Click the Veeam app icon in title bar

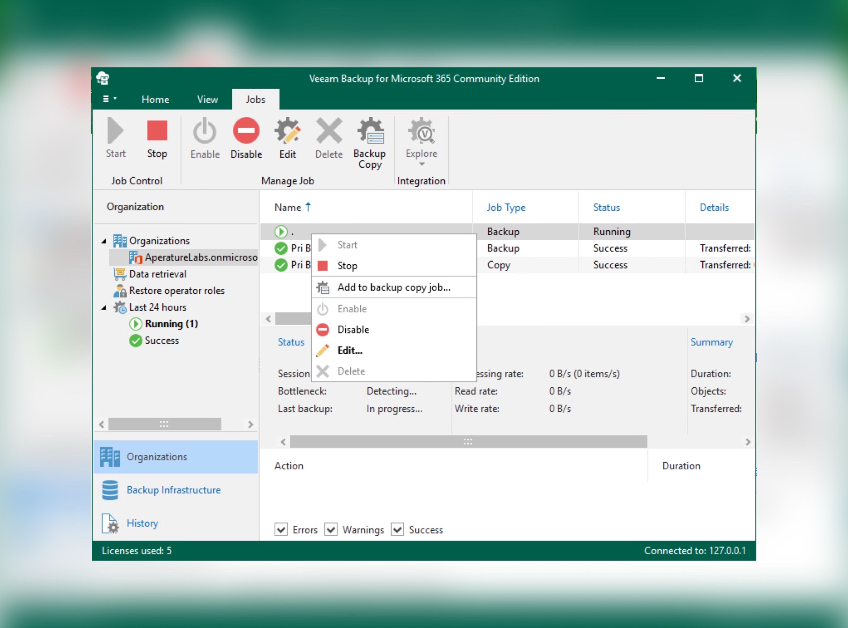[103, 78]
